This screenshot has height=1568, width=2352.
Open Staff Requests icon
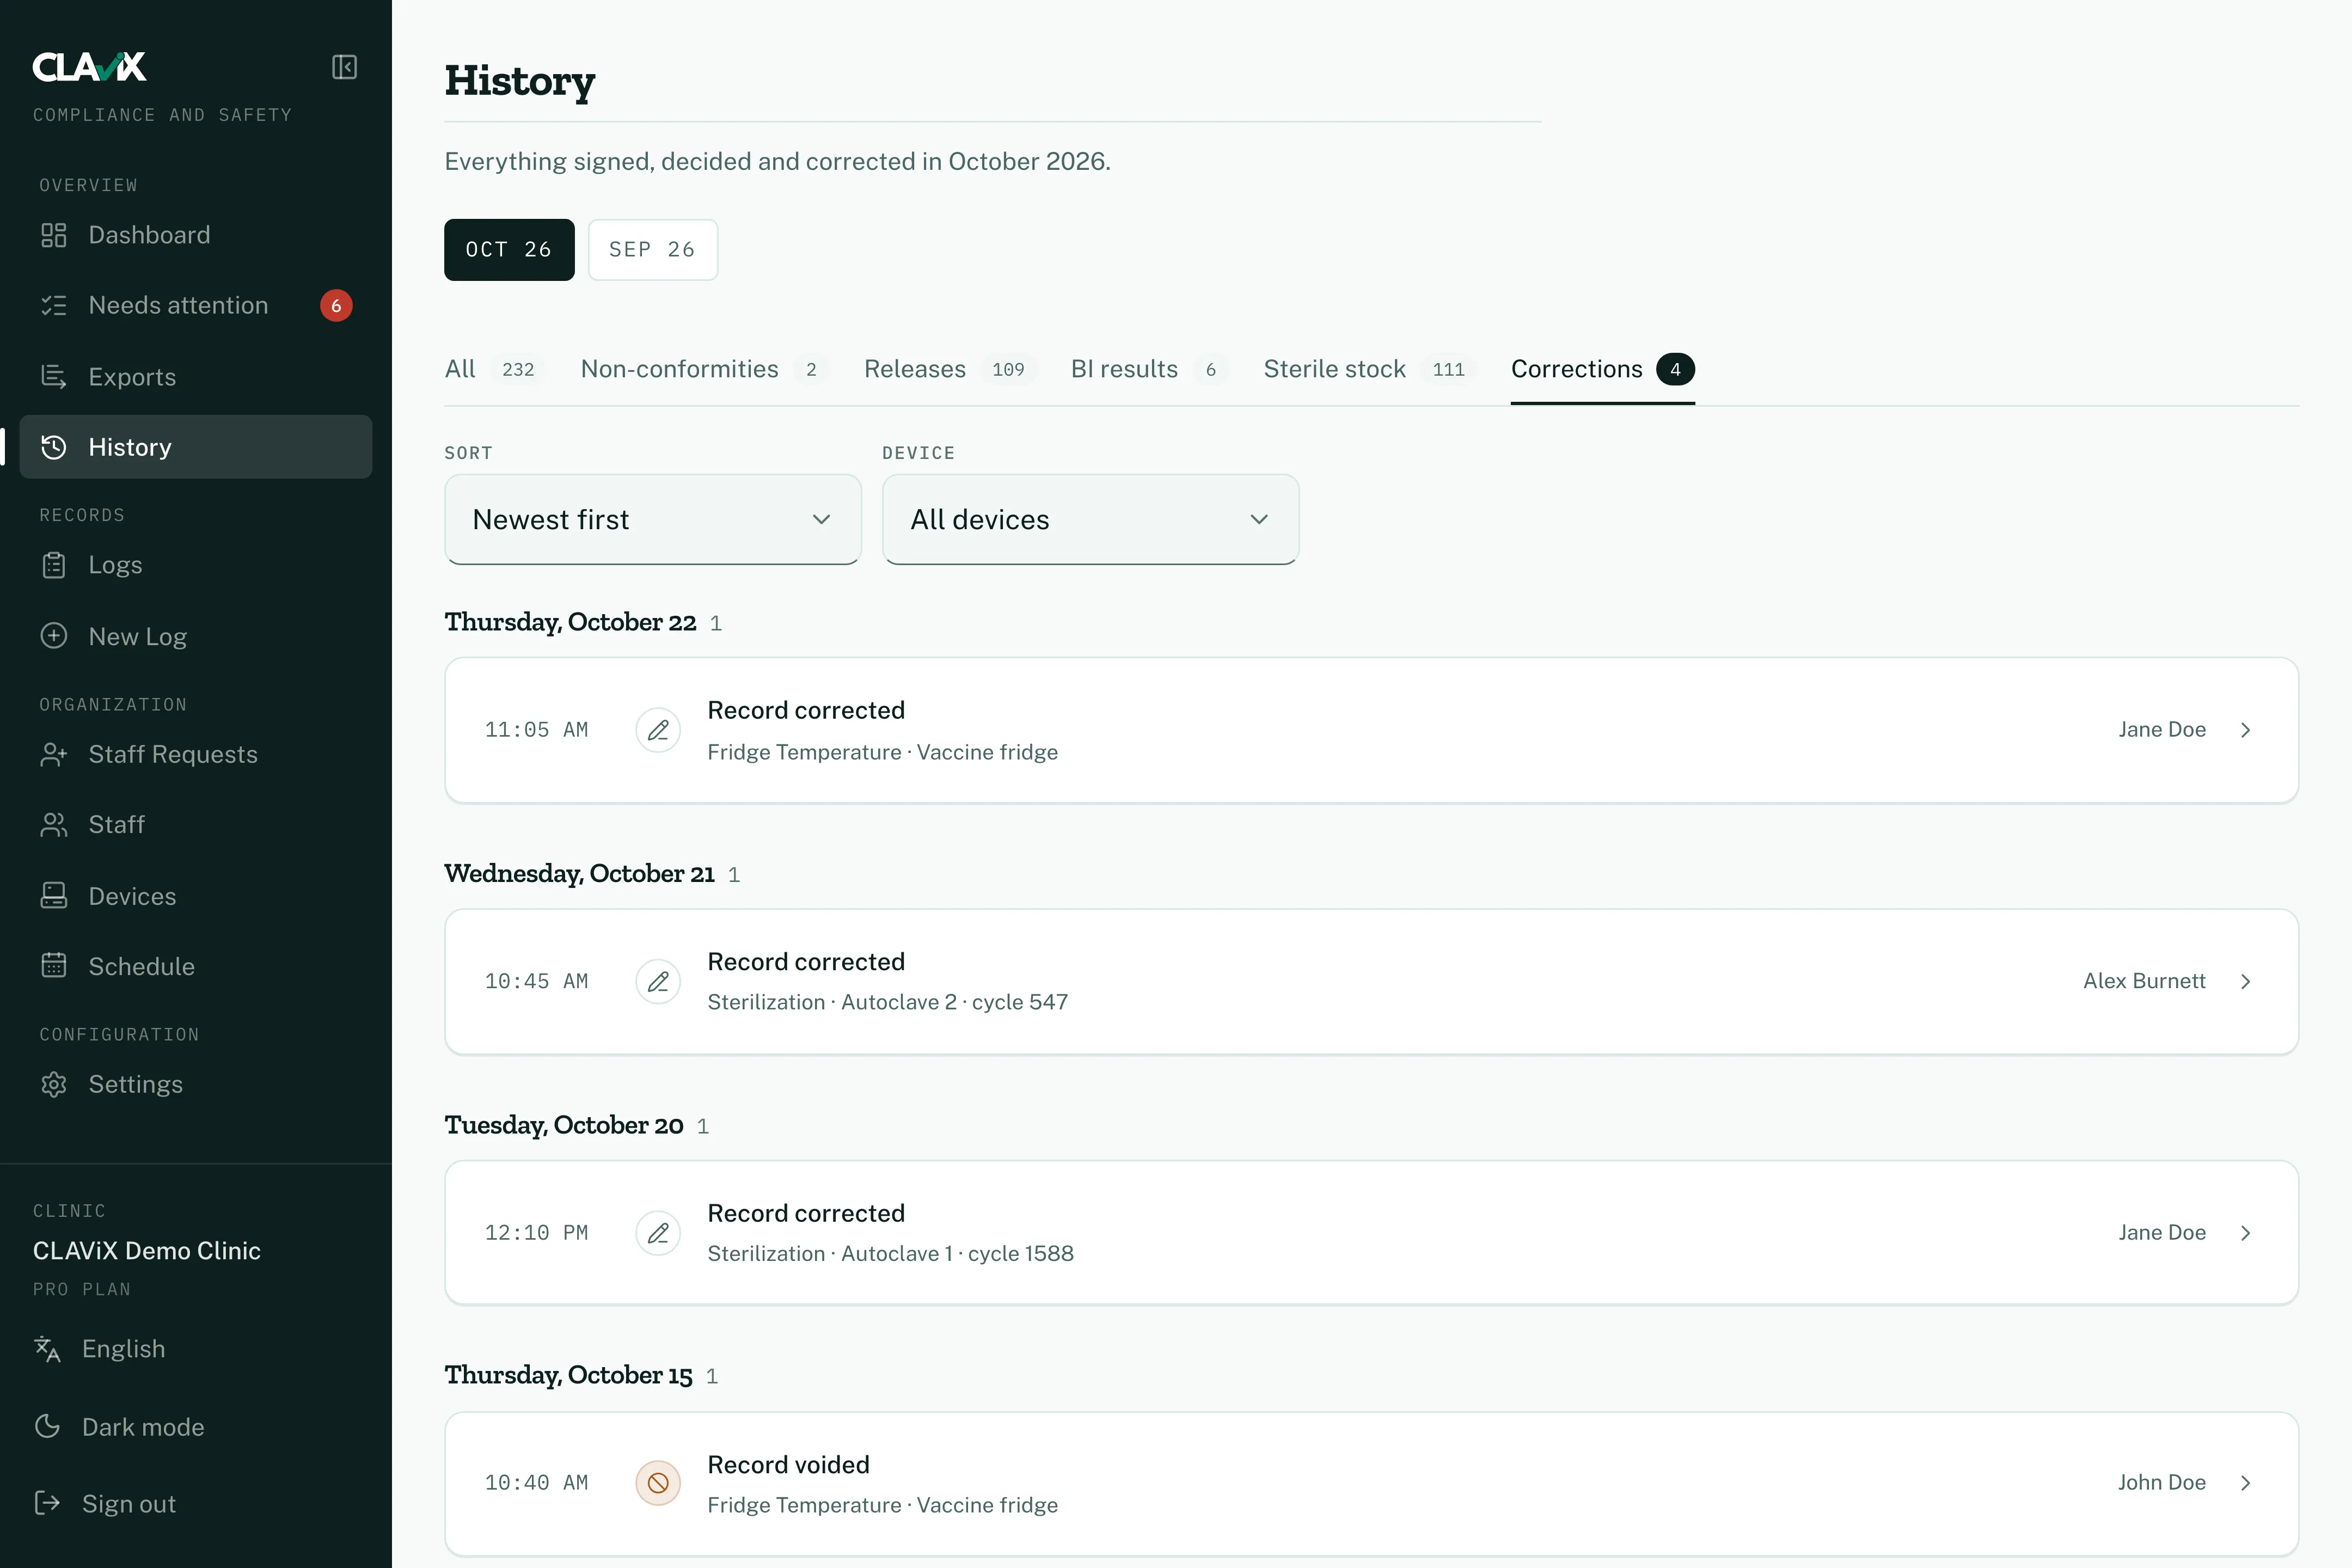click(x=54, y=754)
